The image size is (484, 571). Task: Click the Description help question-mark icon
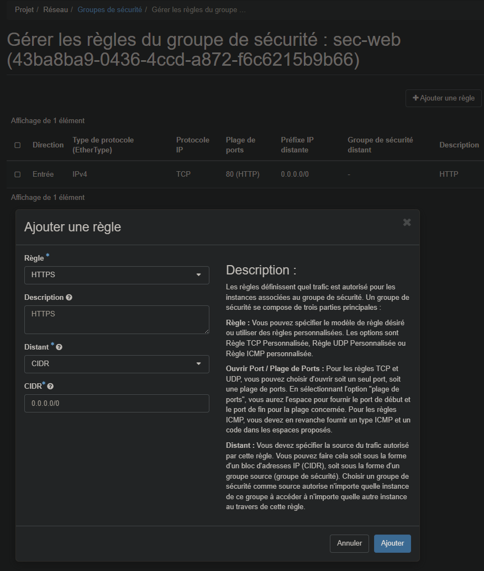click(x=69, y=298)
